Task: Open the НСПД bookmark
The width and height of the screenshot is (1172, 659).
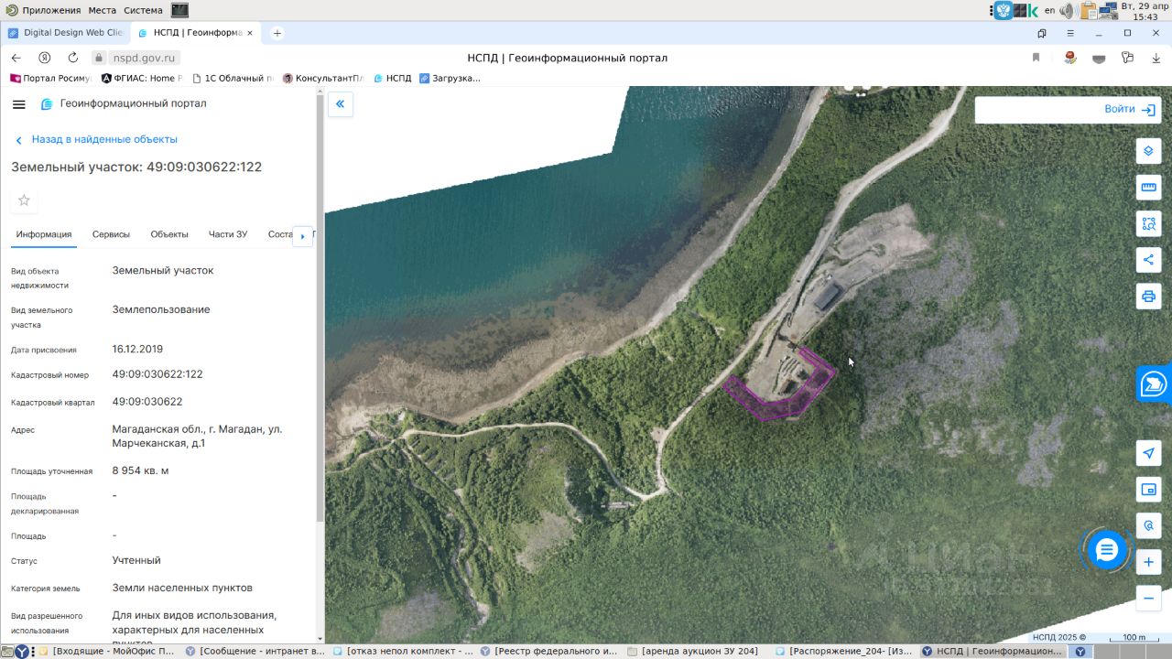Action: coord(392,79)
